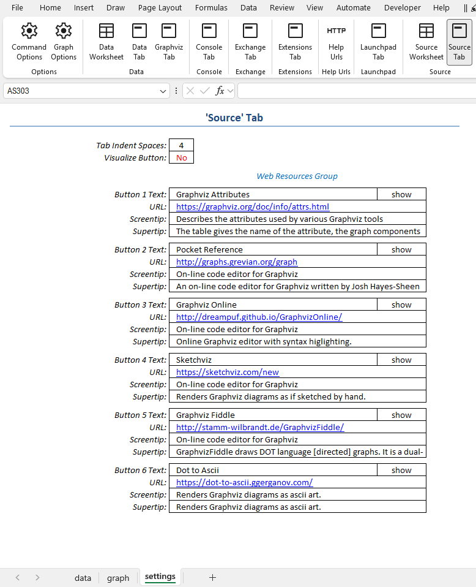Click the Exchange Tab icon
The height and width of the screenshot is (587, 476).
pyautogui.click(x=250, y=31)
